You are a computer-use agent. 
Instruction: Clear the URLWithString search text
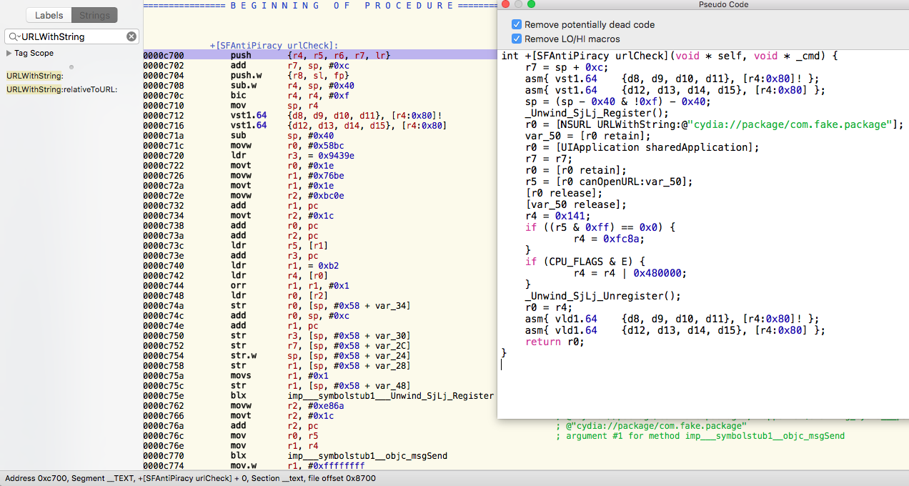[131, 36]
